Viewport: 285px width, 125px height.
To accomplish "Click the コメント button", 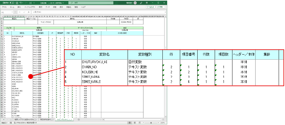I will coord(151,7).
